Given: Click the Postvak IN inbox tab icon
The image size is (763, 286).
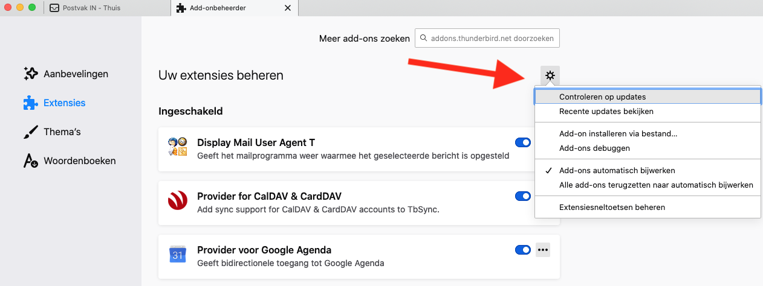Looking at the screenshot, I should point(54,8).
